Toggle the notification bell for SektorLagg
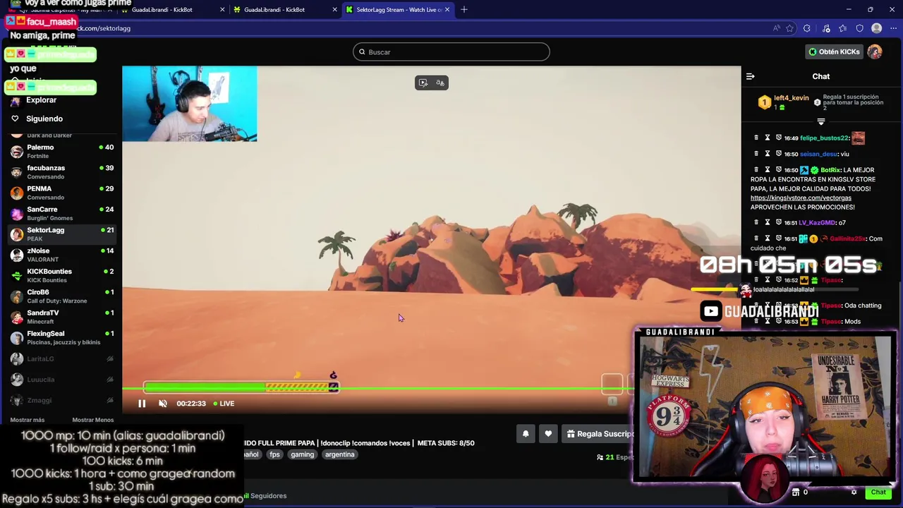903x508 pixels. pyautogui.click(x=526, y=434)
